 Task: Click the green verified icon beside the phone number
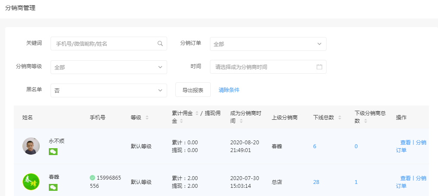pos(92,177)
